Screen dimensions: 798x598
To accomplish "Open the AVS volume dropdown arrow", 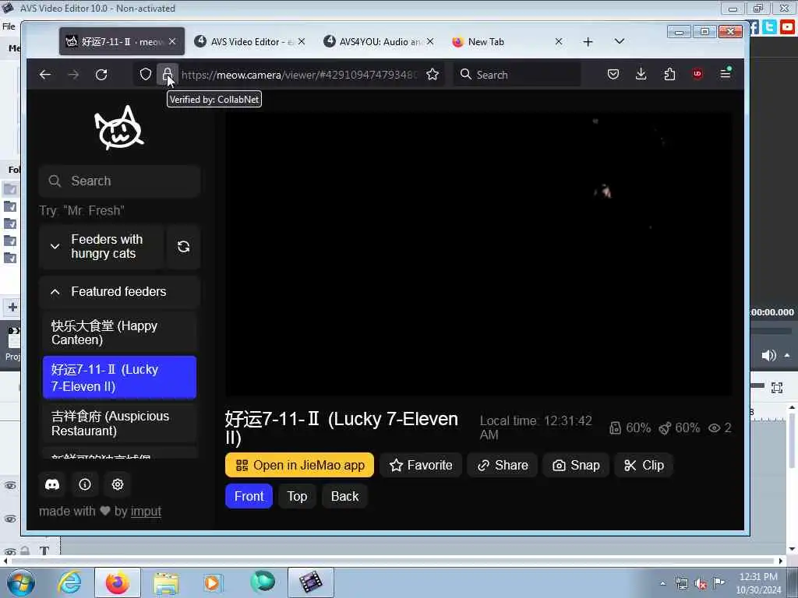I will 787,355.
